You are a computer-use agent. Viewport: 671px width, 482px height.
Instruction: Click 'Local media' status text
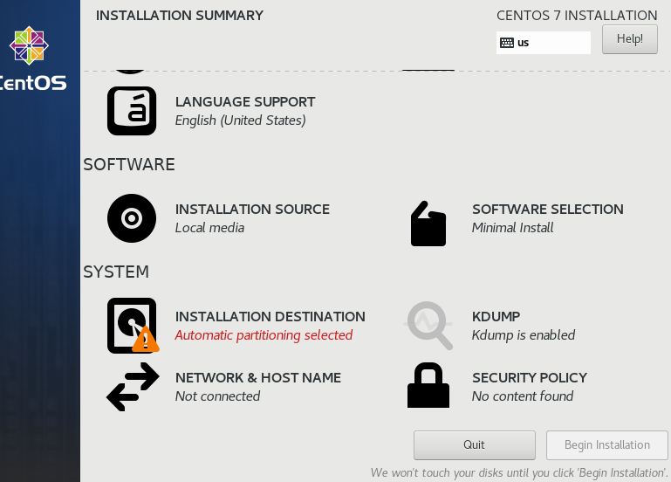[209, 228]
